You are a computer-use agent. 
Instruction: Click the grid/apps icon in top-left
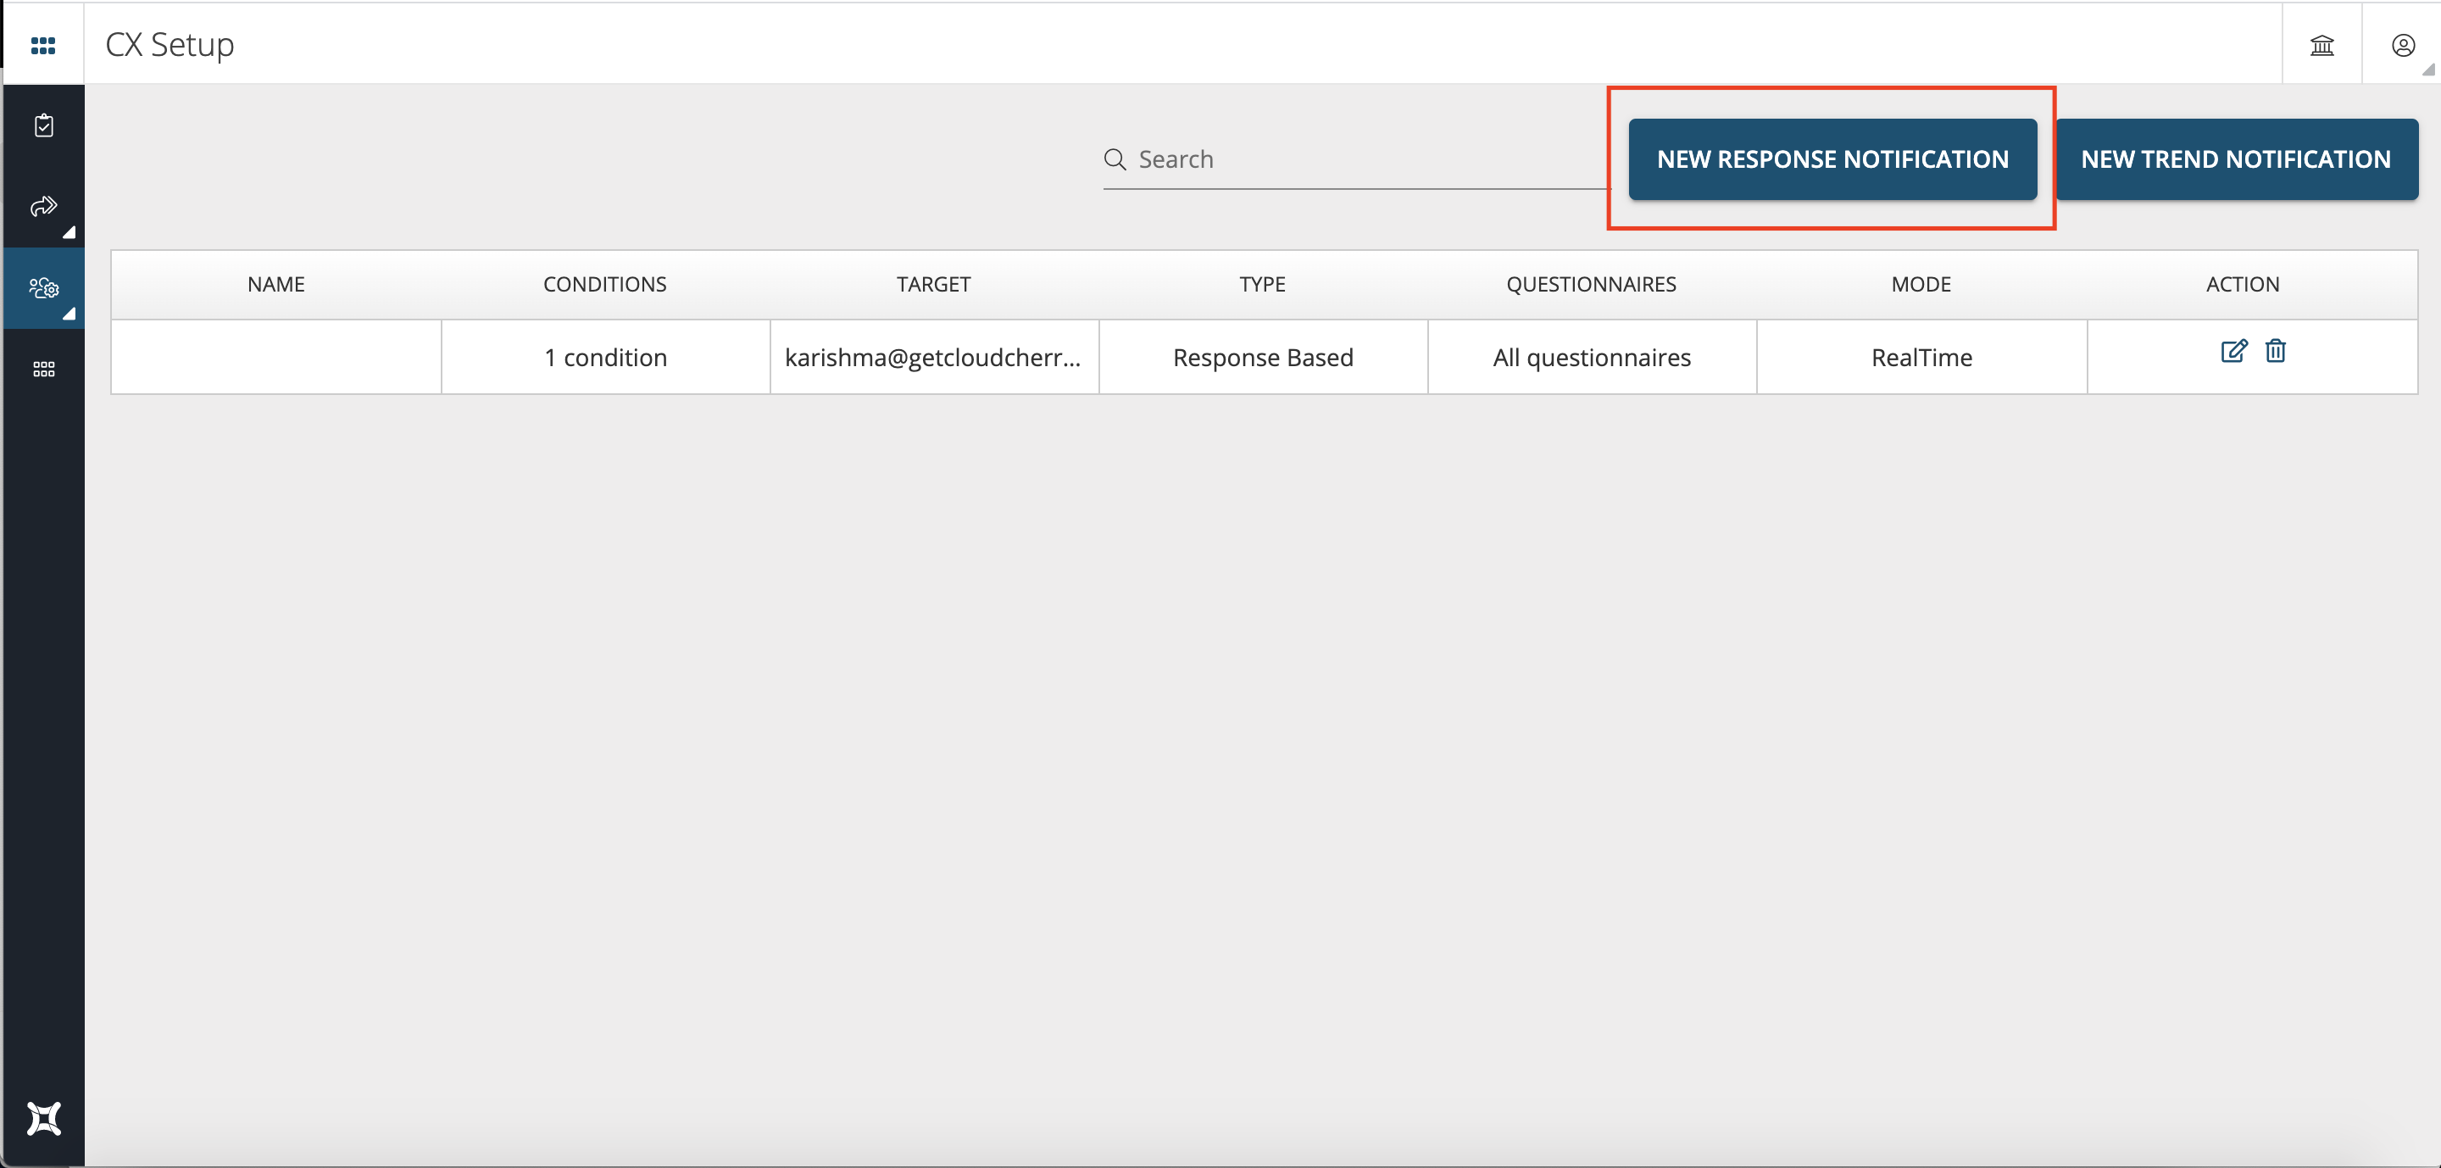click(42, 42)
